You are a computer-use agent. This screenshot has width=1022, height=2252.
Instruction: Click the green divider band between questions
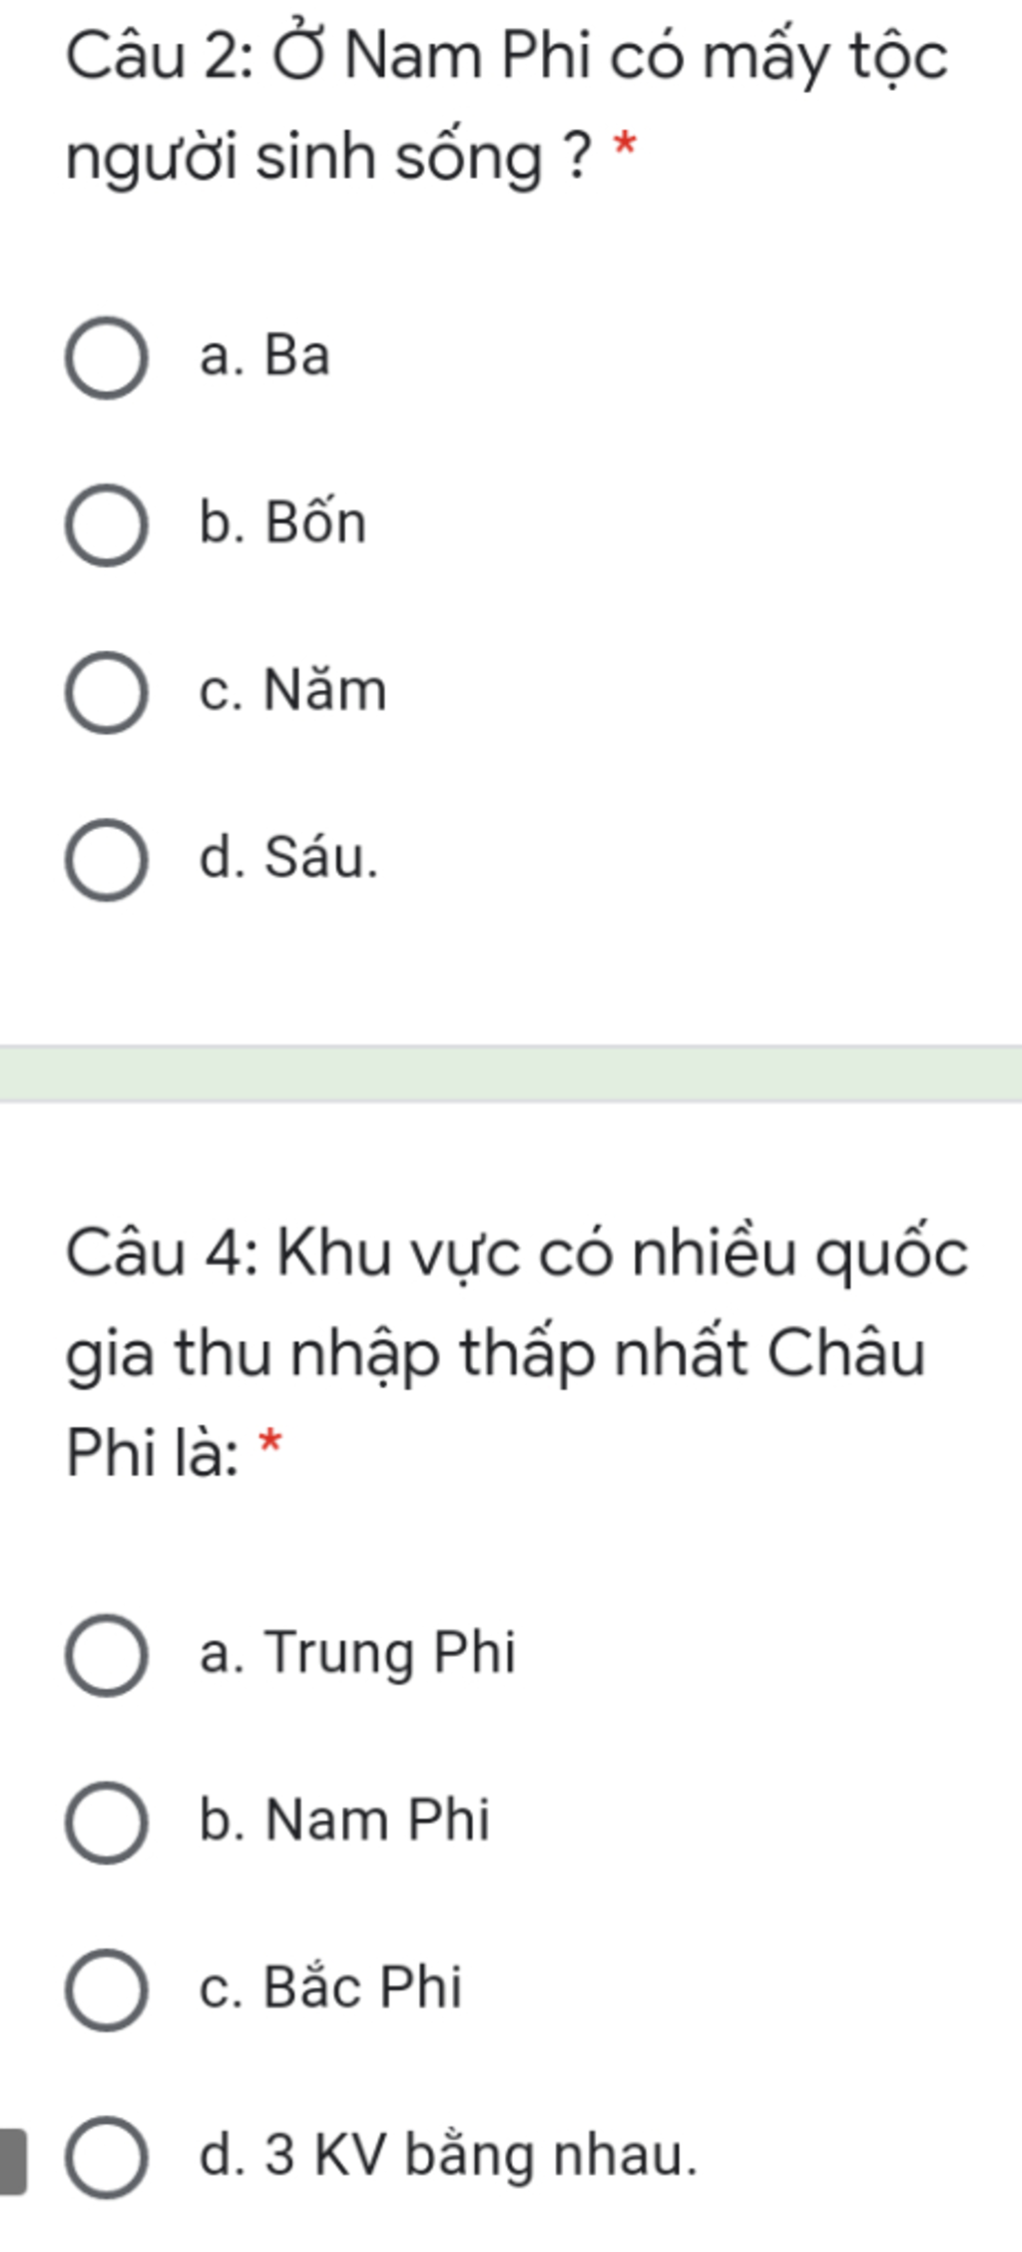pos(511,1074)
